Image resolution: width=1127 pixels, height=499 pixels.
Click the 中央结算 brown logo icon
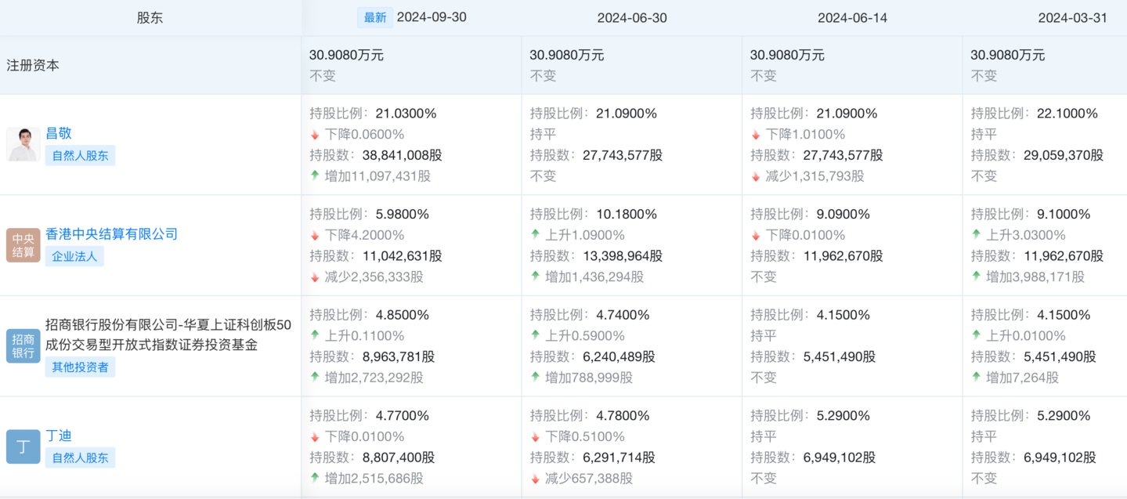pos(23,245)
